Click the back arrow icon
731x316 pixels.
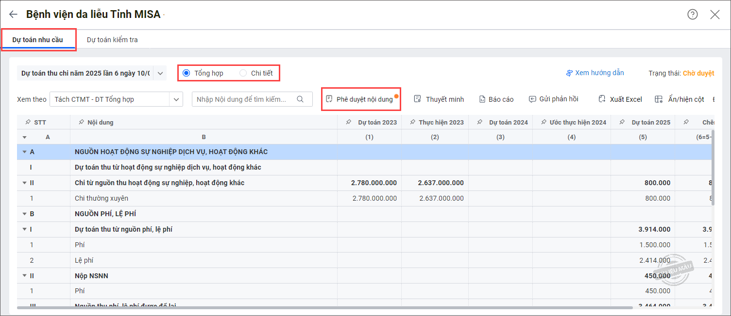click(13, 15)
